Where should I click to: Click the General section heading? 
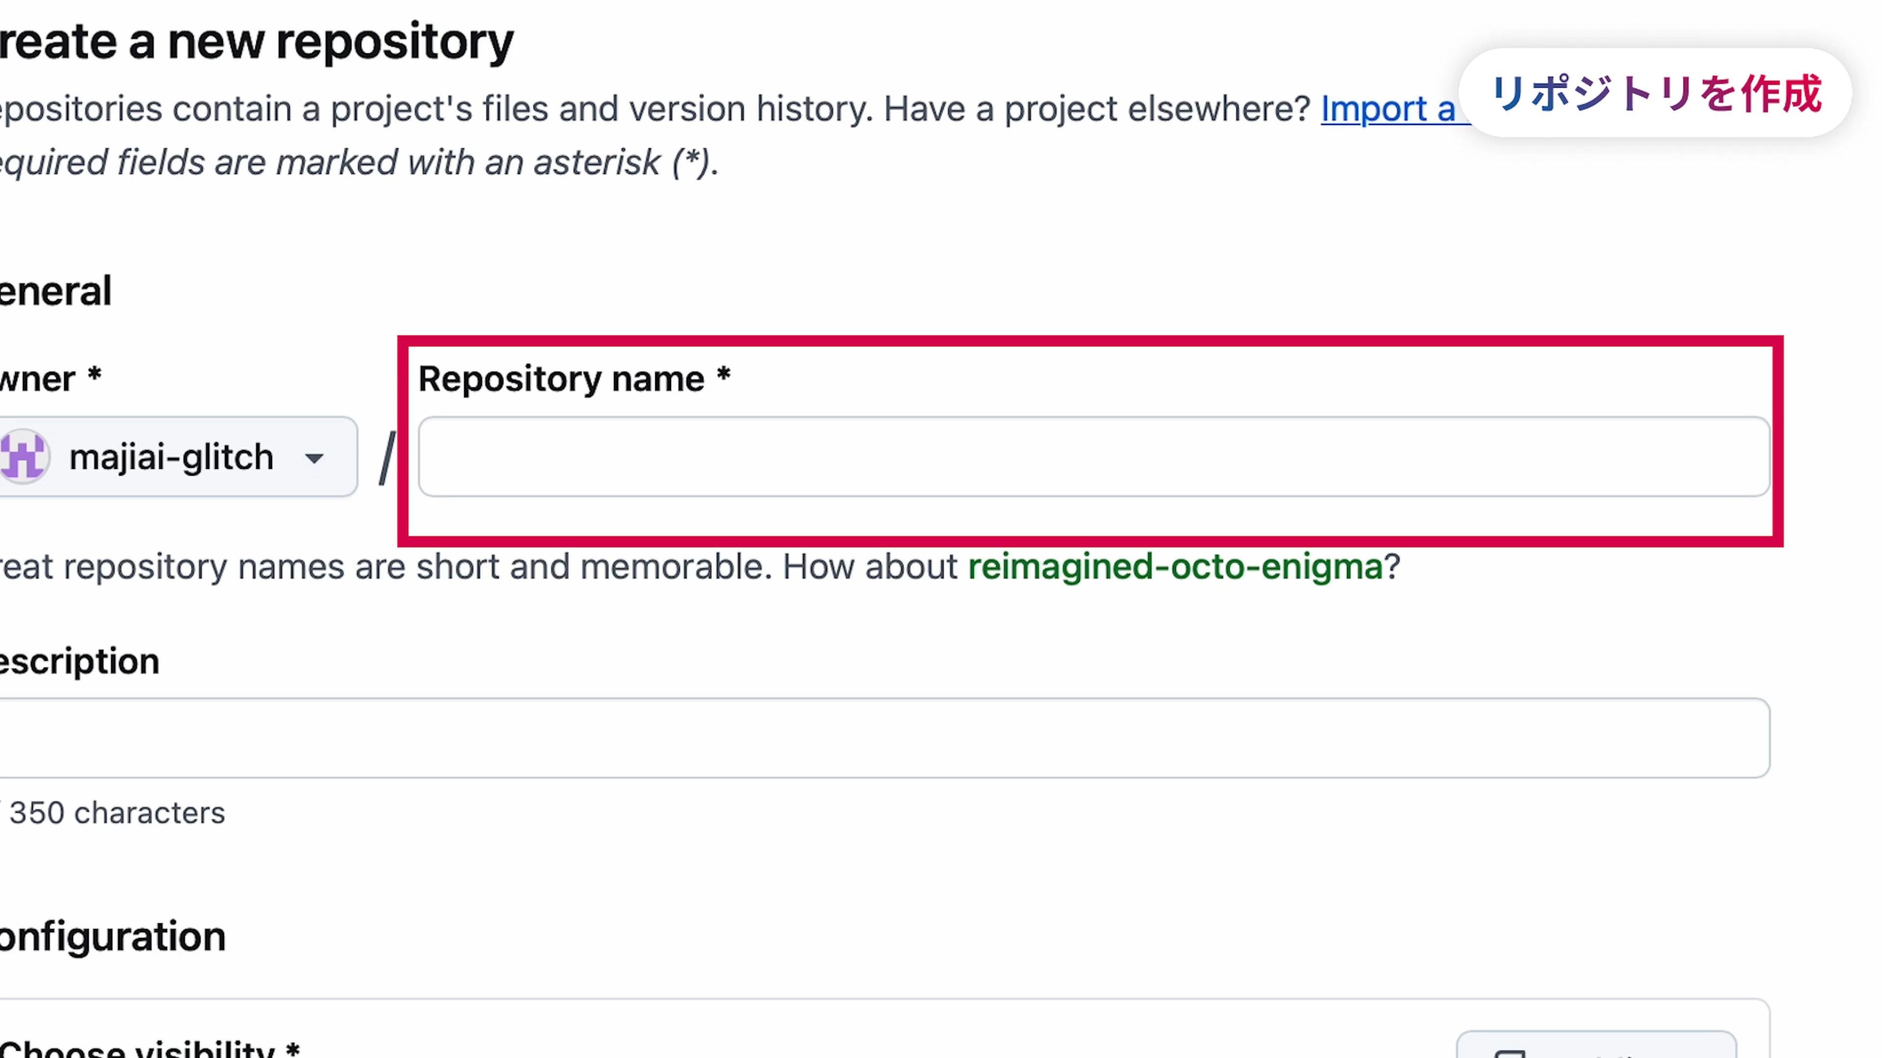[55, 291]
